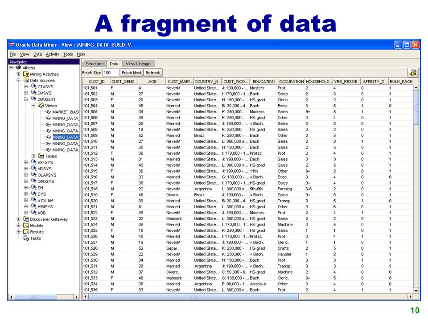Open the Data menu

(37, 54)
